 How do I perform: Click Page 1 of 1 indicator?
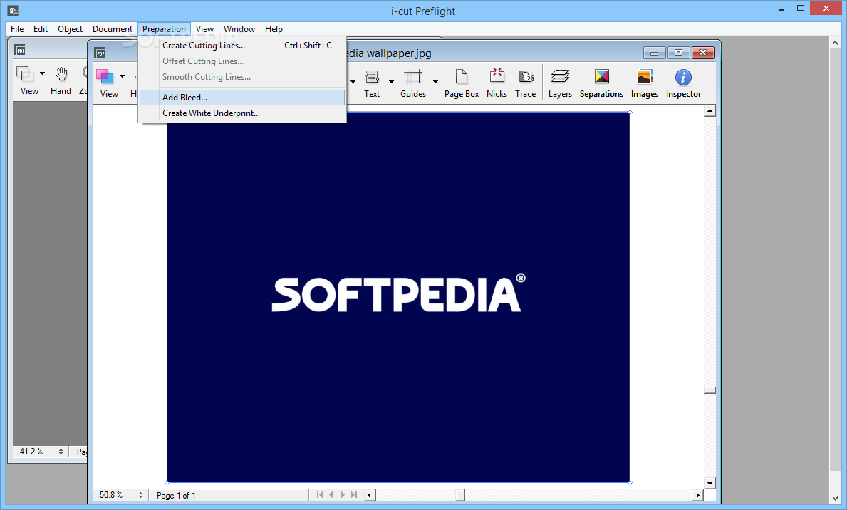point(176,496)
